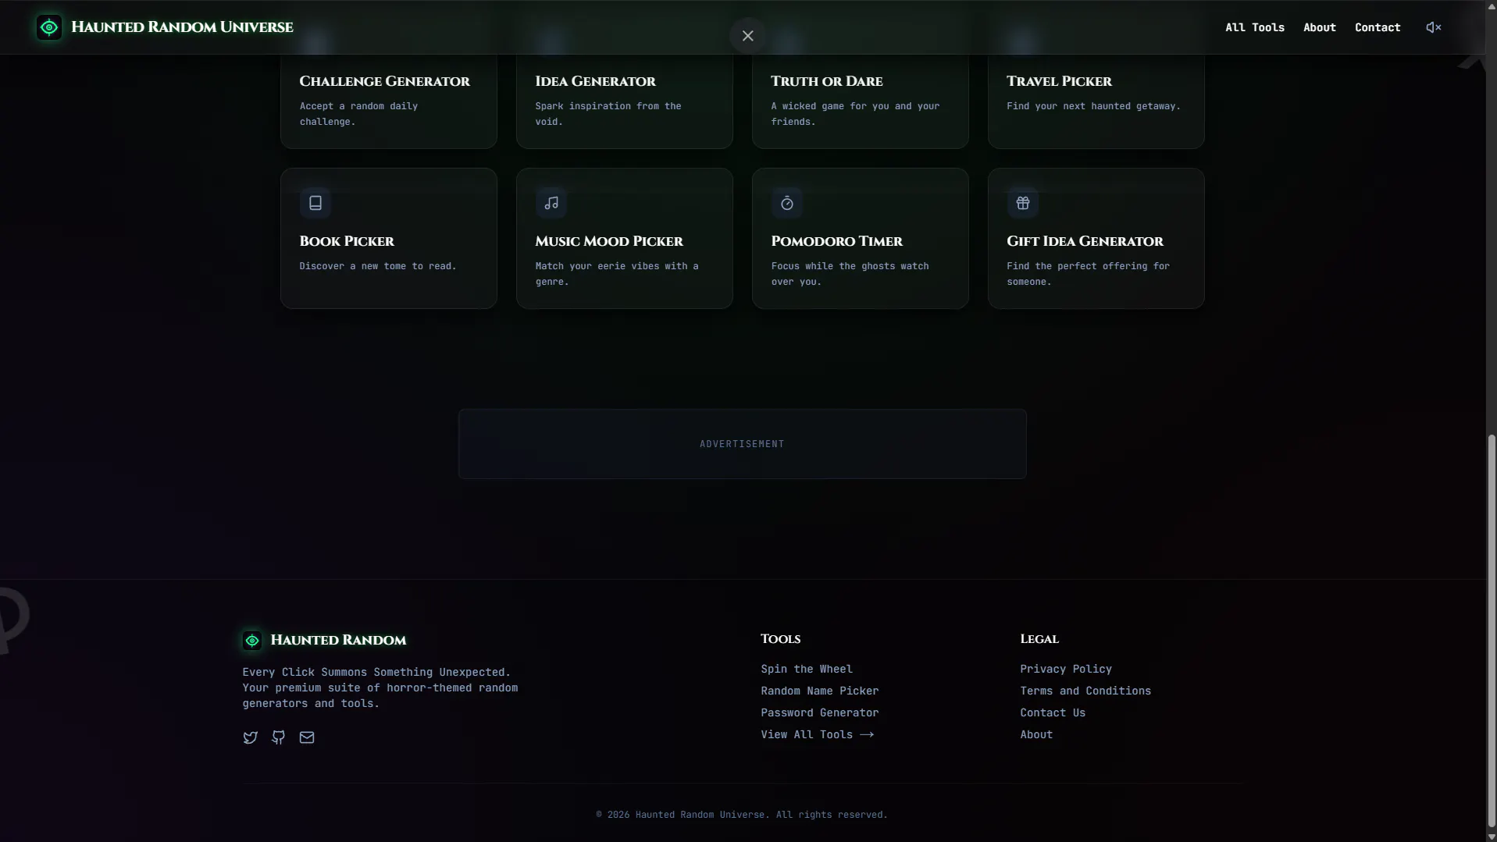The width and height of the screenshot is (1497, 842).
Task: Open Password Generator footer link
Action: (x=820, y=712)
